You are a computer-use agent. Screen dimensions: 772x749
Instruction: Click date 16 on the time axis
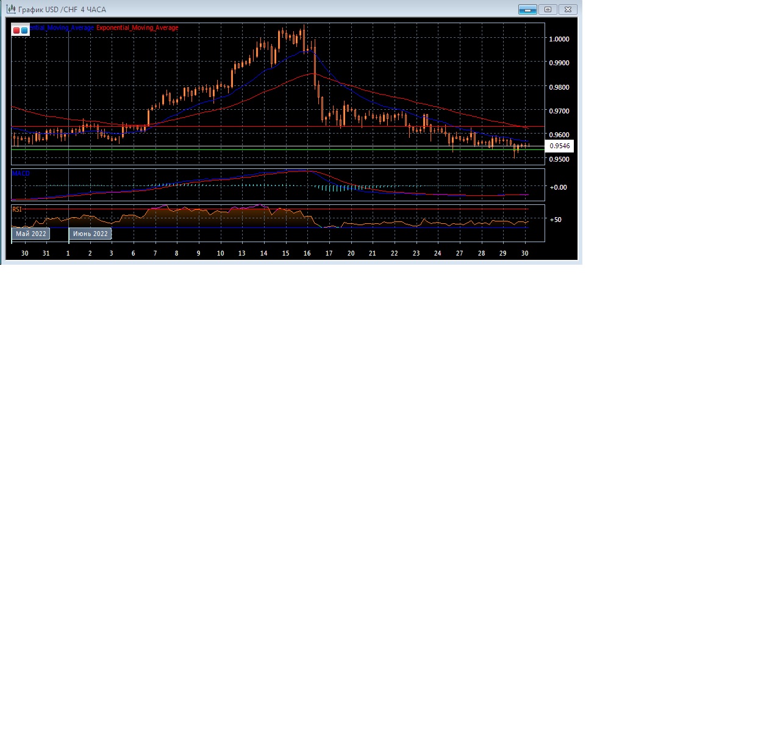307,253
